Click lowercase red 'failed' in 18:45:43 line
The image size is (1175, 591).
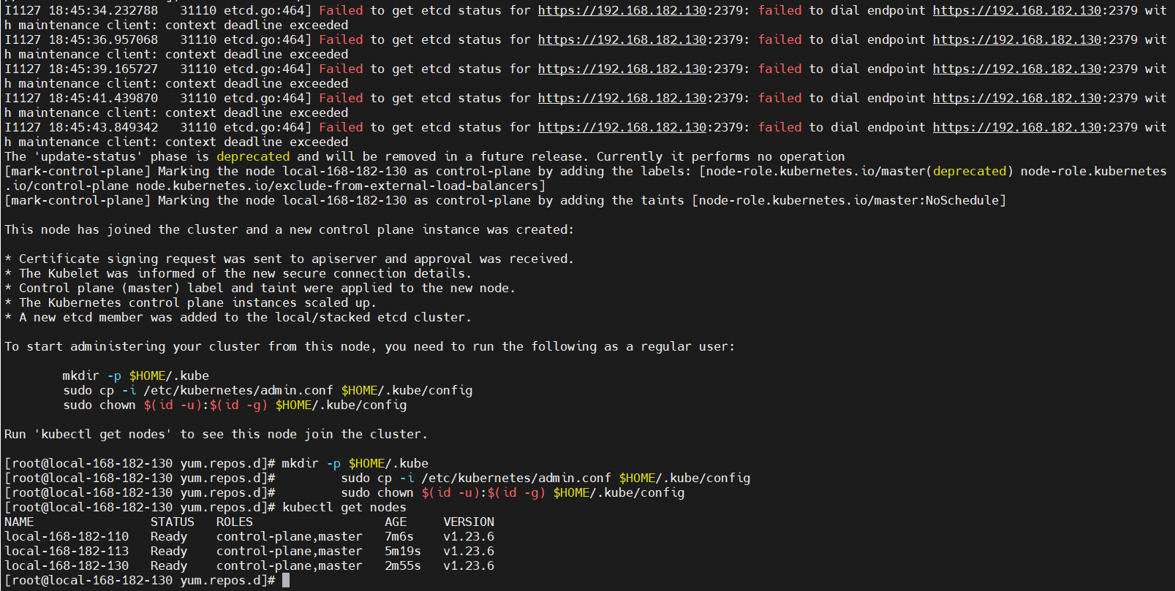[x=779, y=127]
